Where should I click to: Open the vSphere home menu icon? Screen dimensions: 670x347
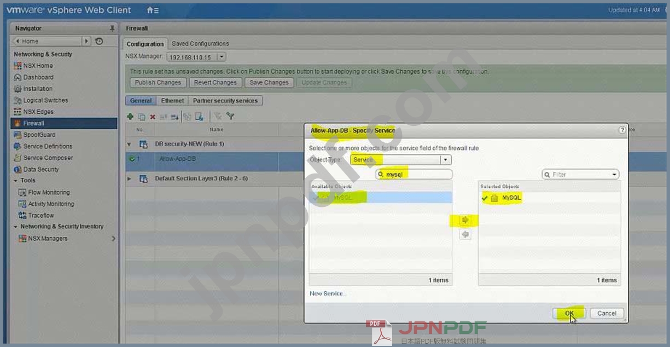[x=153, y=10]
